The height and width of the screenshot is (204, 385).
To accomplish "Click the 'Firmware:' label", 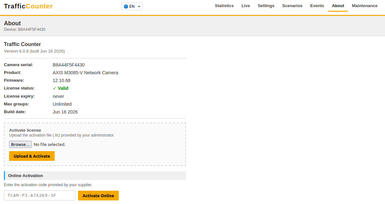I will [x=14, y=80].
